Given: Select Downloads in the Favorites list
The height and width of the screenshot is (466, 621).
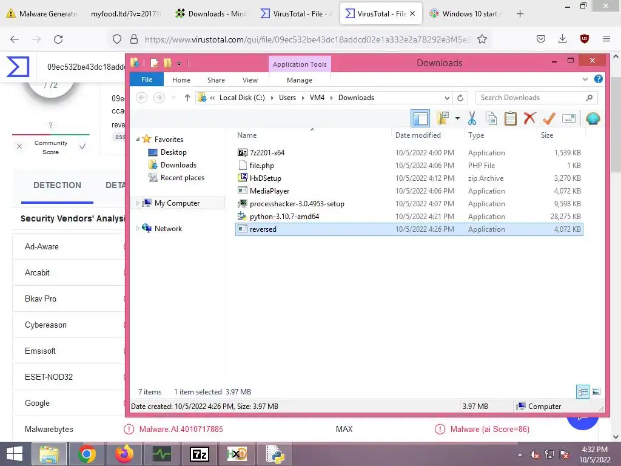Looking at the screenshot, I should click(178, 165).
